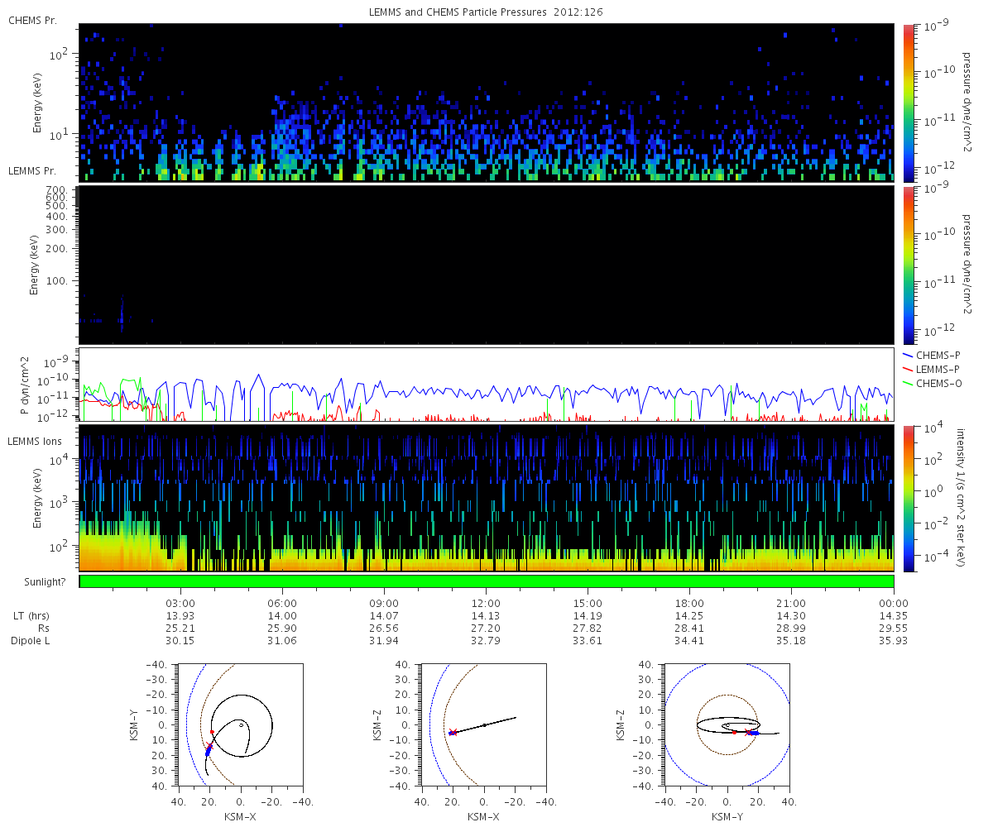Click the Rs value 27.20 under 12:00
993x827 pixels.
(x=486, y=629)
